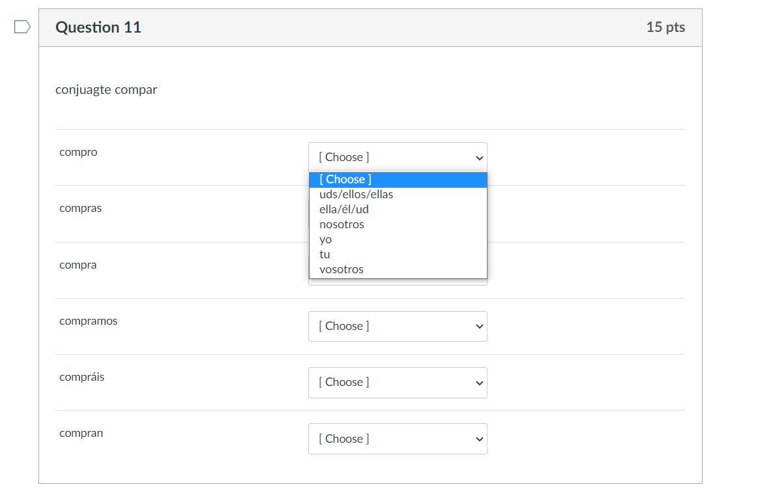
Task: Click the word compras
Action: coord(80,209)
